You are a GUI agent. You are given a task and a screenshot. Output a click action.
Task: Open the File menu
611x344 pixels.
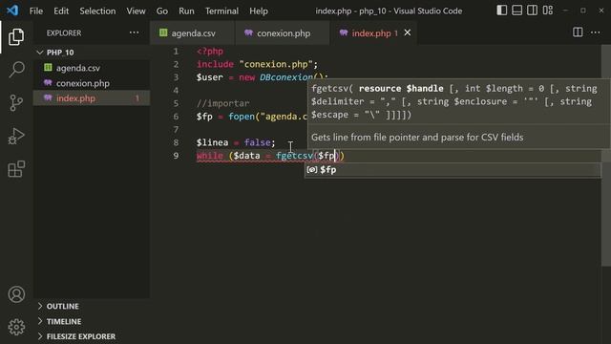(x=36, y=11)
